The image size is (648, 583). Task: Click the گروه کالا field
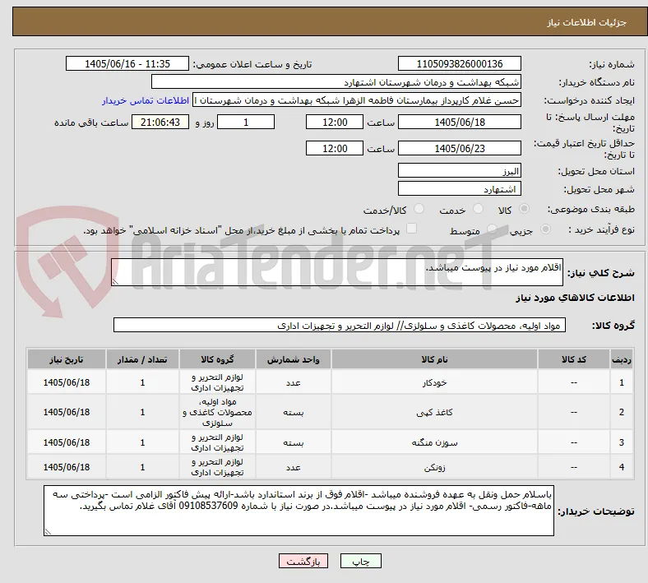click(x=340, y=325)
